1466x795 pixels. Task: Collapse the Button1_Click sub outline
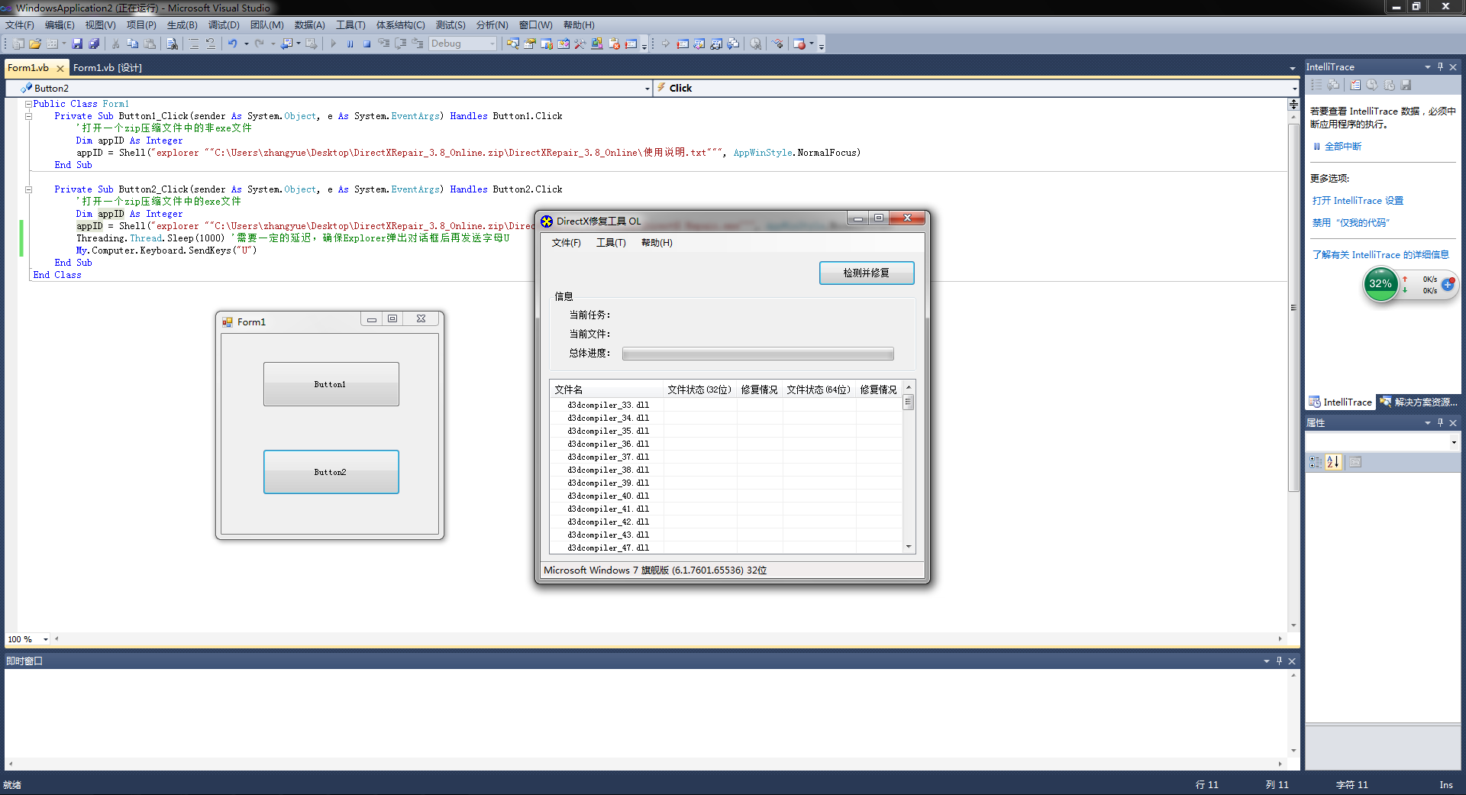point(28,116)
